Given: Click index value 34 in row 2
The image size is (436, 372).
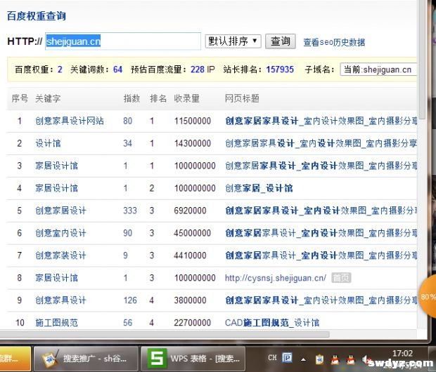Looking at the screenshot, I should [127, 143].
